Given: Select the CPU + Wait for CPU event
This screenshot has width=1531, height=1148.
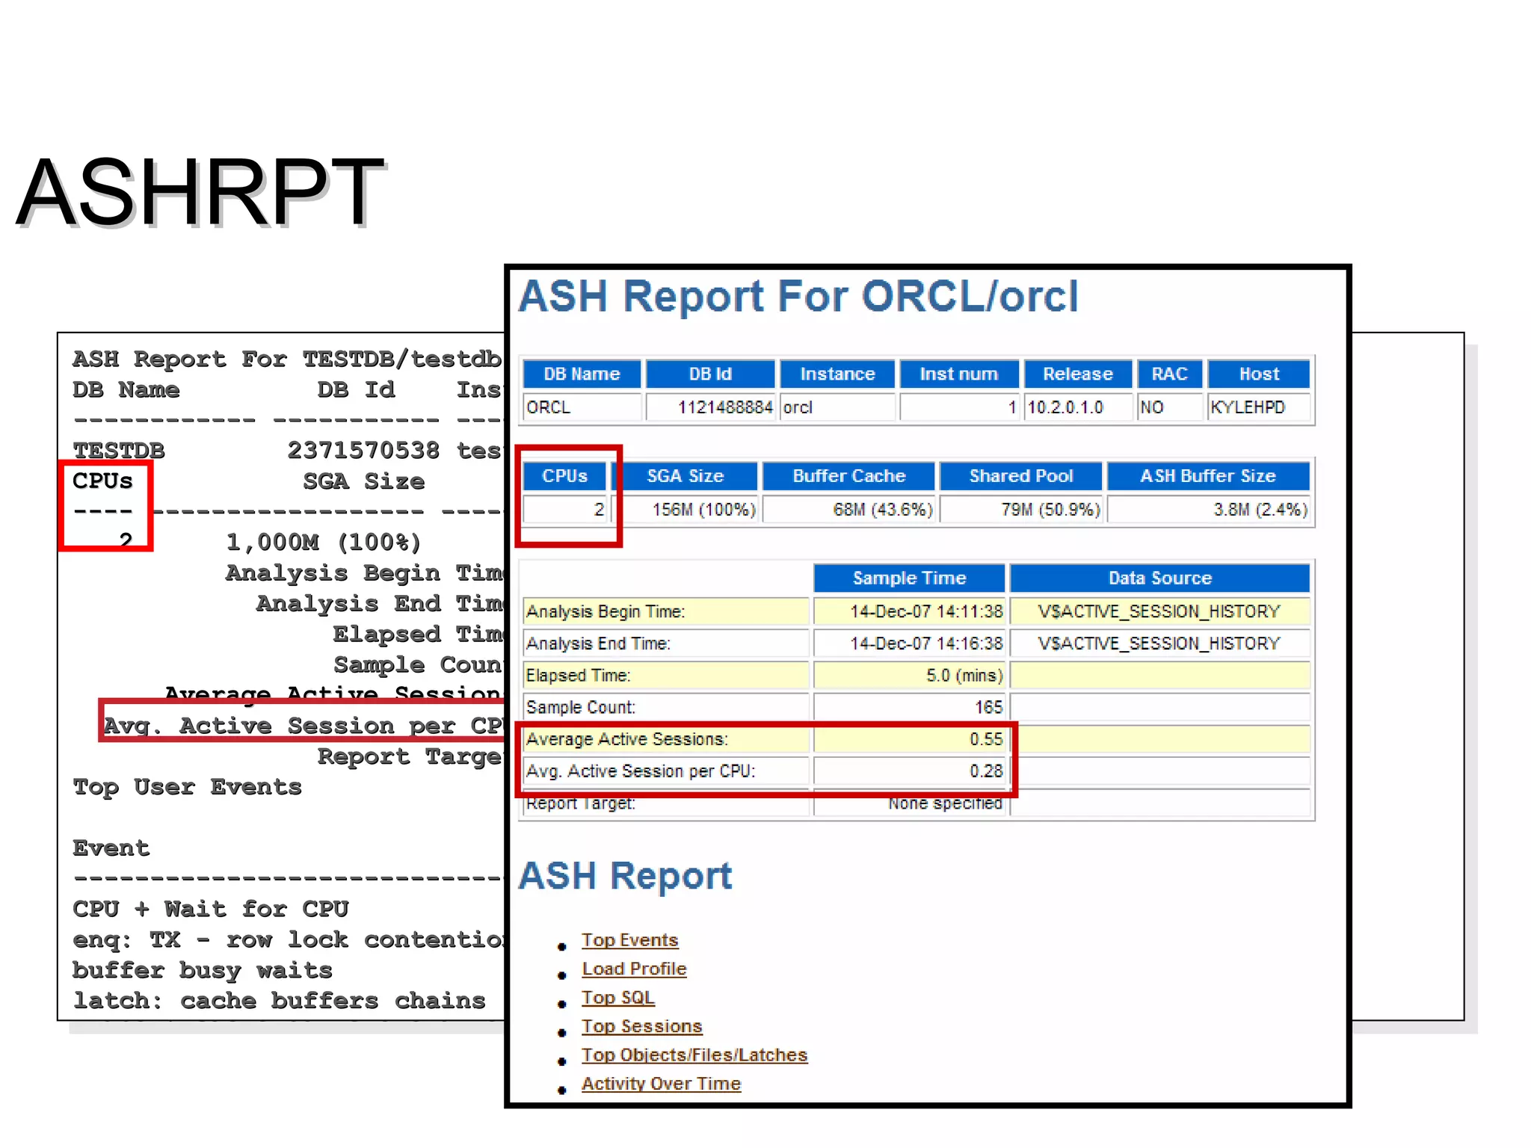Looking at the screenshot, I should tap(210, 909).
